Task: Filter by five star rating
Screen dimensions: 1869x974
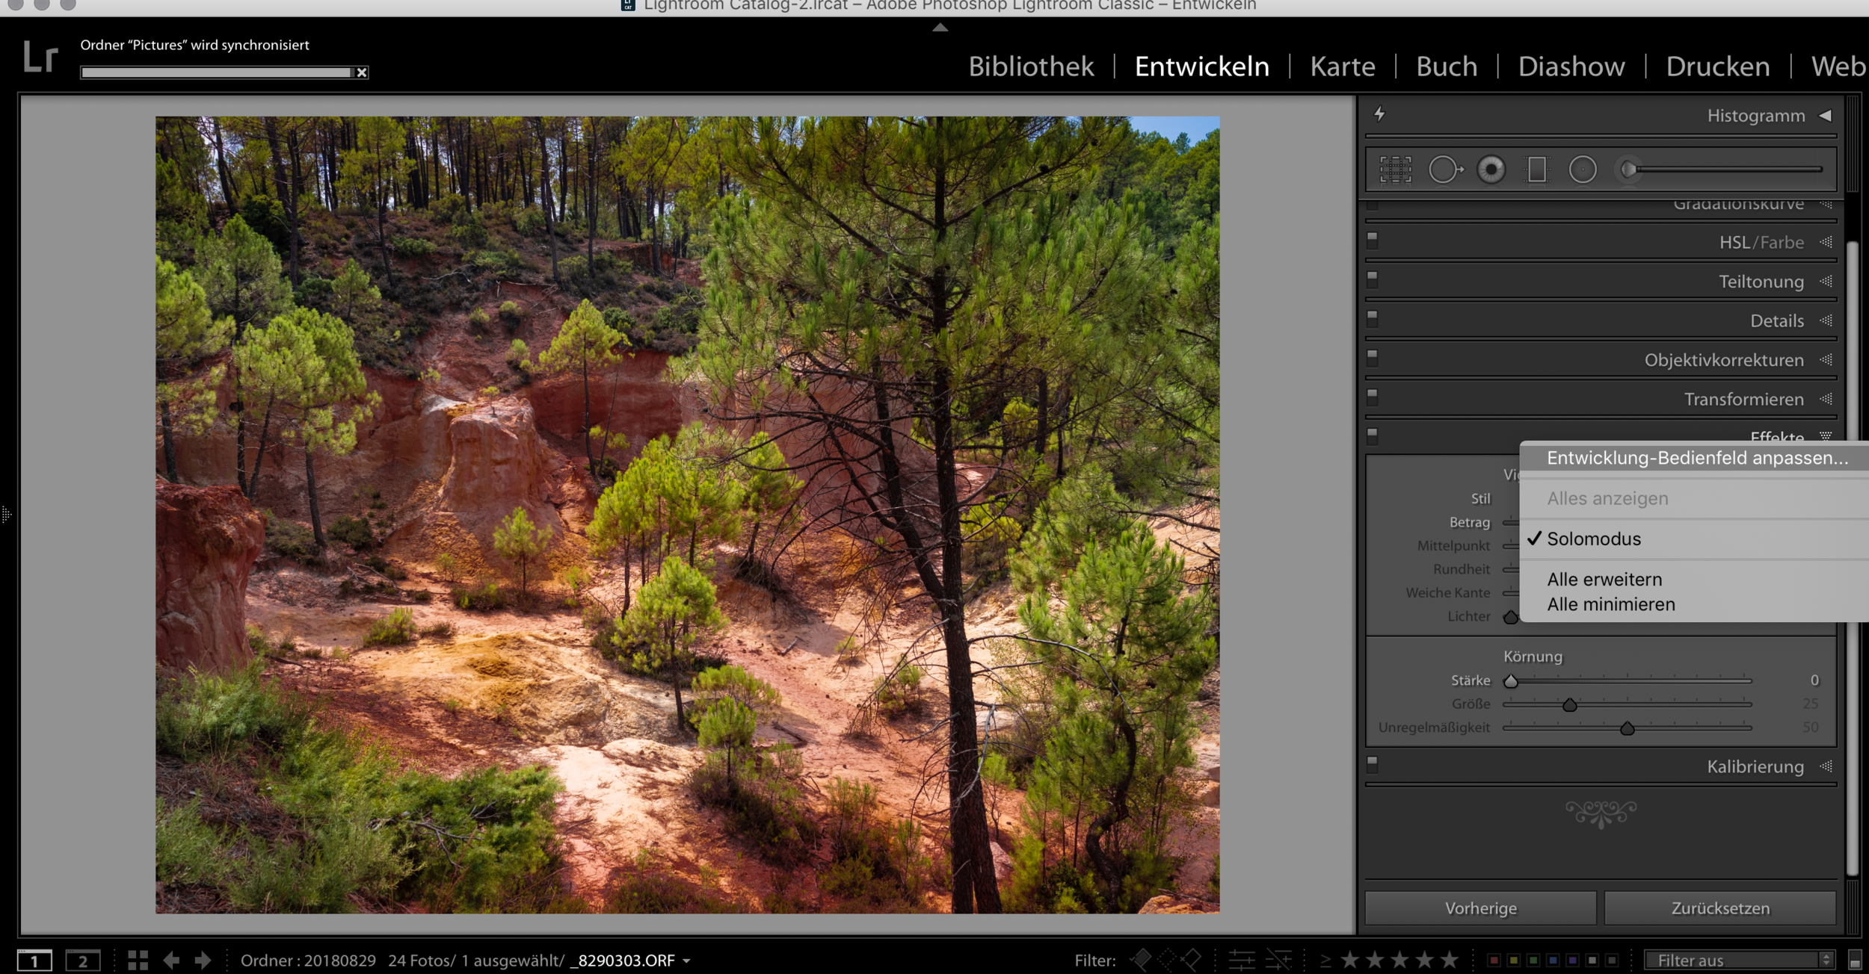Action: (x=1450, y=960)
